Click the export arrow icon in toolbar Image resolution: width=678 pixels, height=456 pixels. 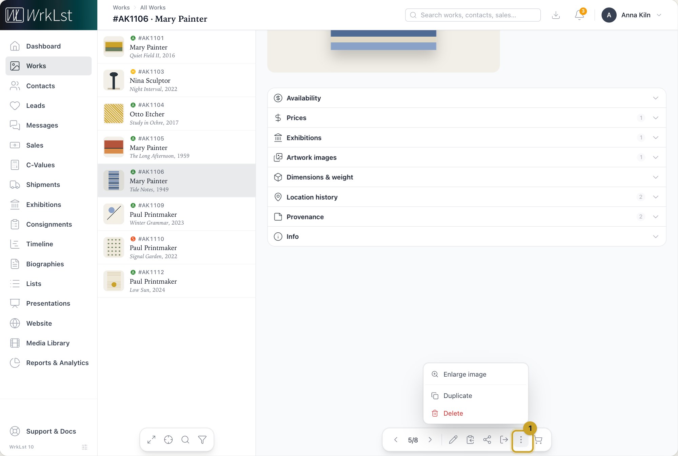504,440
